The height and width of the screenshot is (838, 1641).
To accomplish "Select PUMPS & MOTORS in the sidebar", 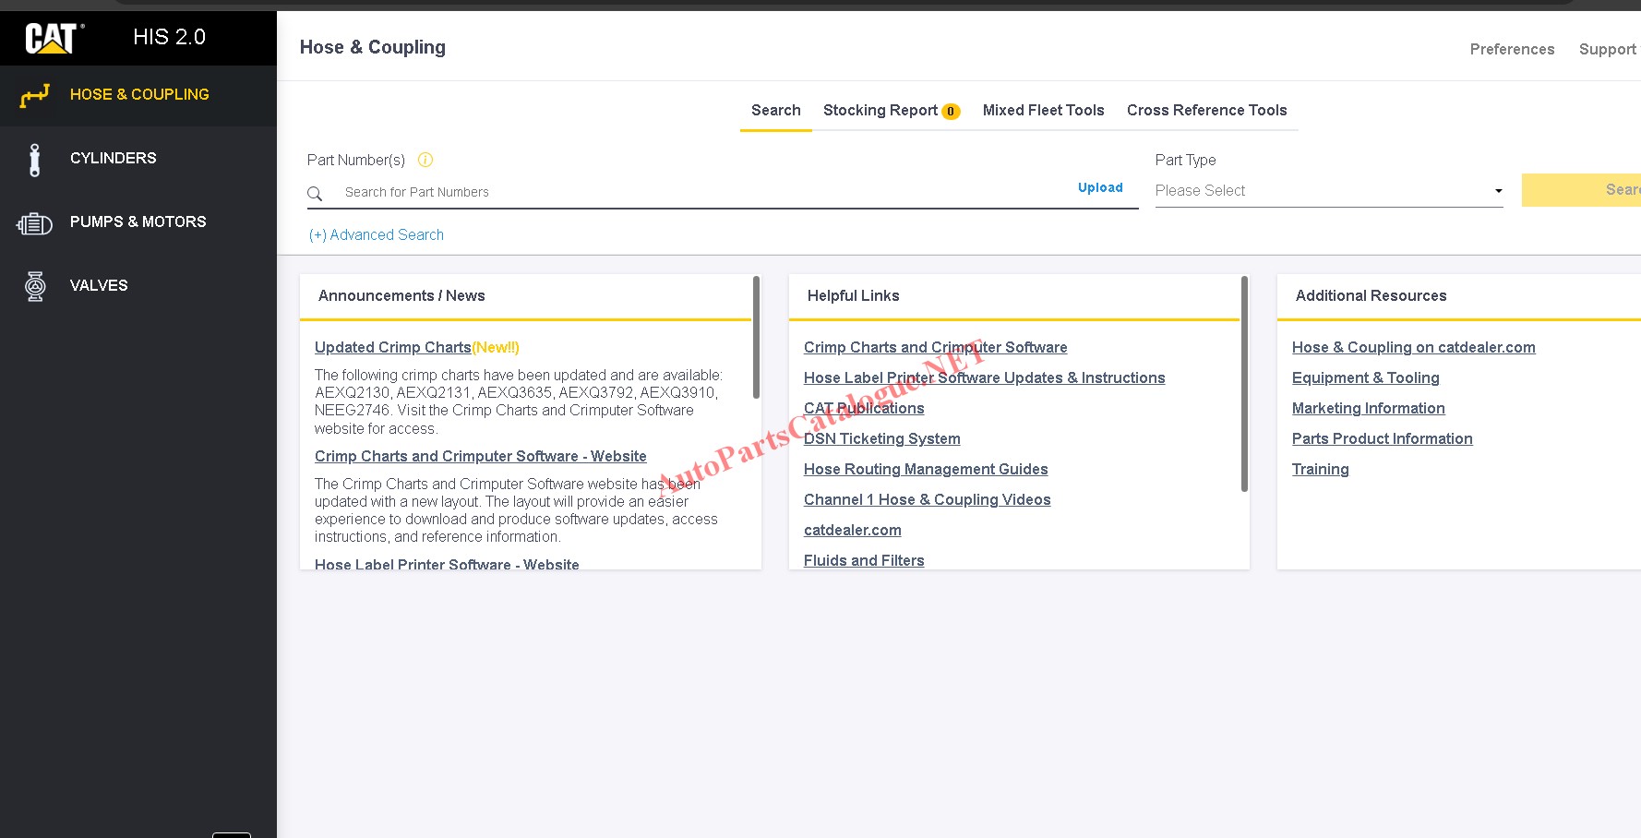I will [138, 222].
